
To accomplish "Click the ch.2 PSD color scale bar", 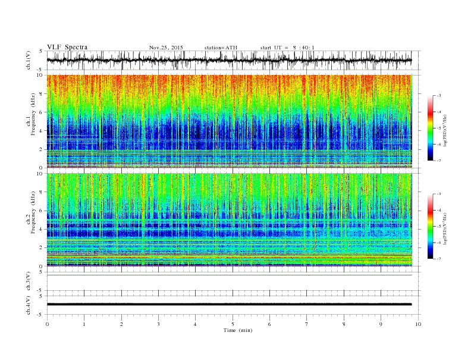I will click(x=431, y=227).
